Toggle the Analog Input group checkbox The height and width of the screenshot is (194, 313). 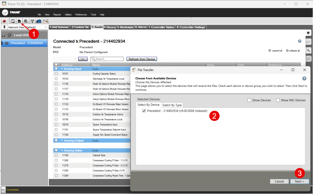pyautogui.click(x=56, y=69)
